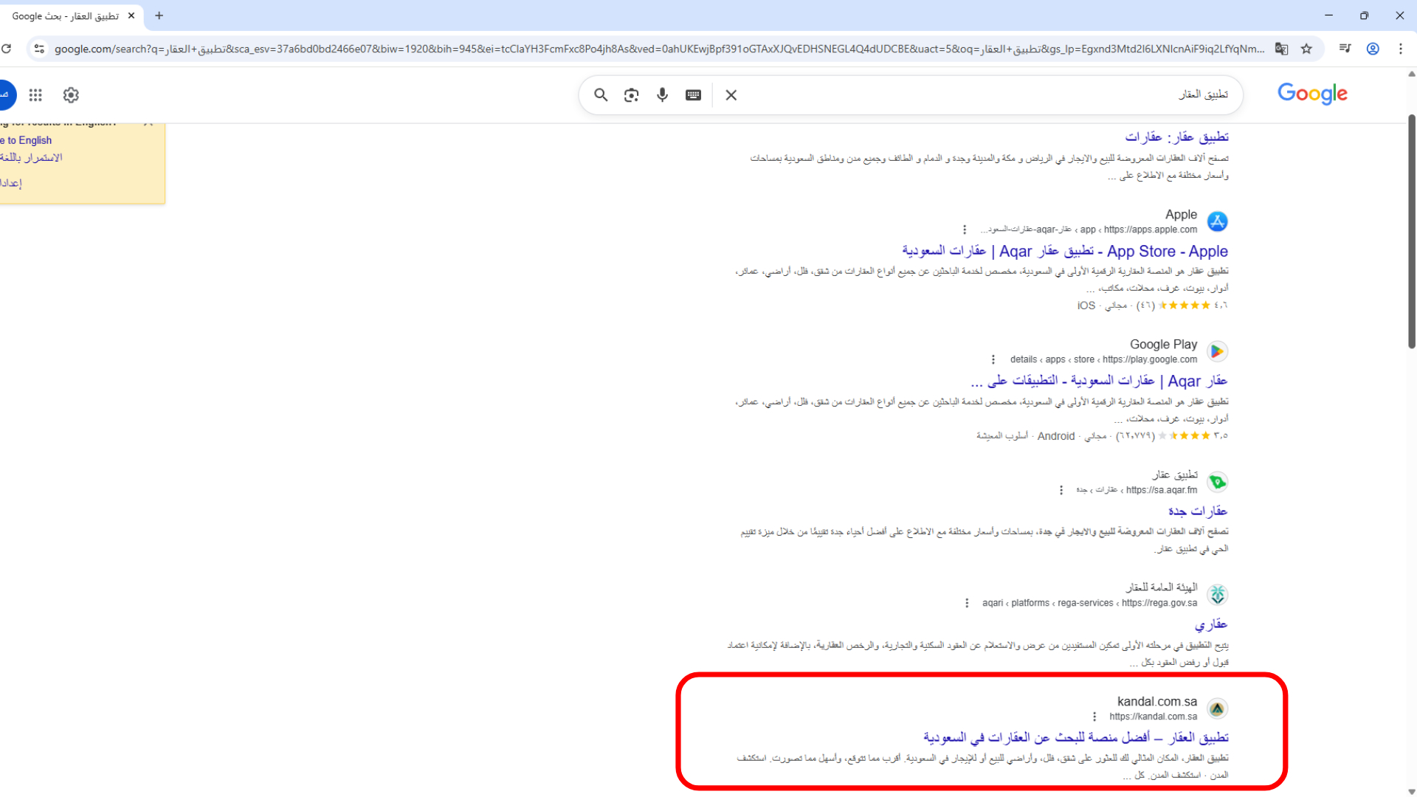This screenshot has width=1417, height=797.
Task: Start voice search with the microphone icon
Action: [x=662, y=94]
